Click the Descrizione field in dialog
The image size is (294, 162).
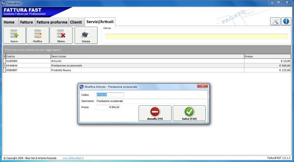[x=150, y=101]
